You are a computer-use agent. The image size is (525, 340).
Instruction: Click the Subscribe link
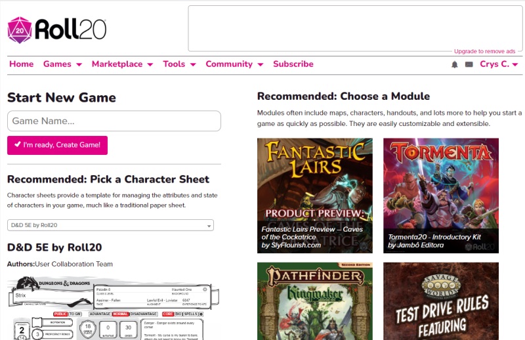293,64
